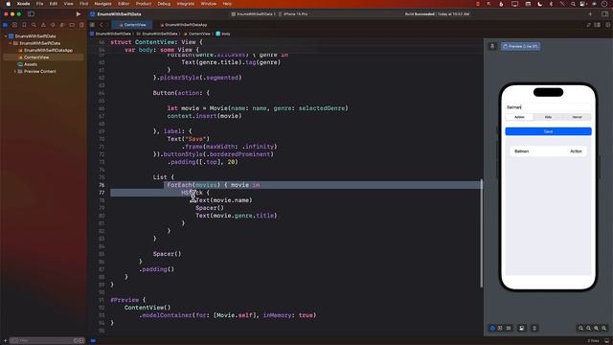Open preview on device options button
The image size is (613, 345).
tap(534, 328)
